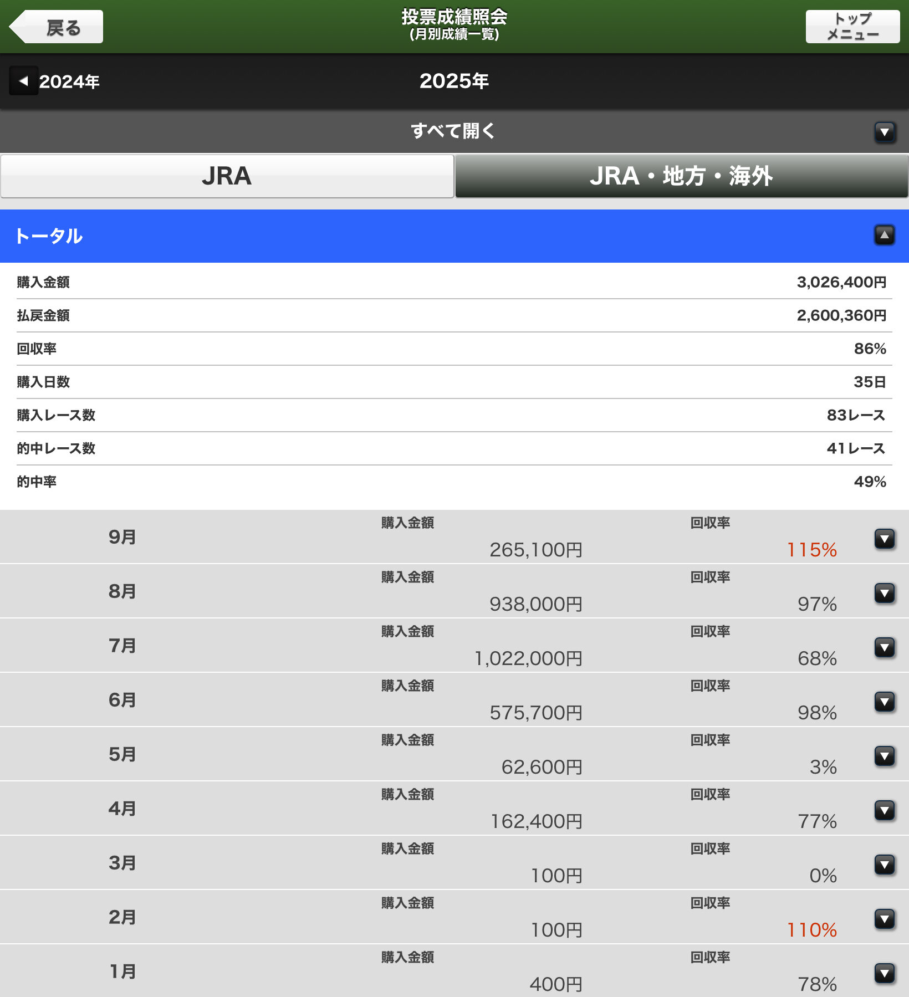The height and width of the screenshot is (997, 909).
Task: Collapse the トータル section arrow
Action: click(884, 236)
